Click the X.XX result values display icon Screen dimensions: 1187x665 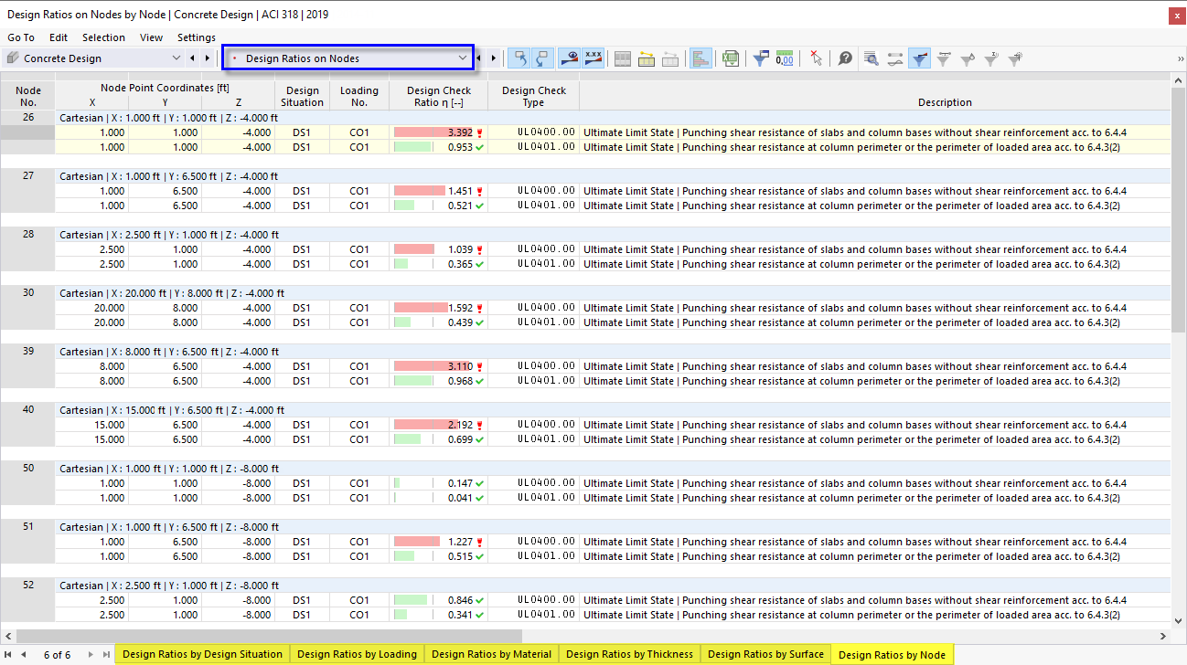(593, 58)
